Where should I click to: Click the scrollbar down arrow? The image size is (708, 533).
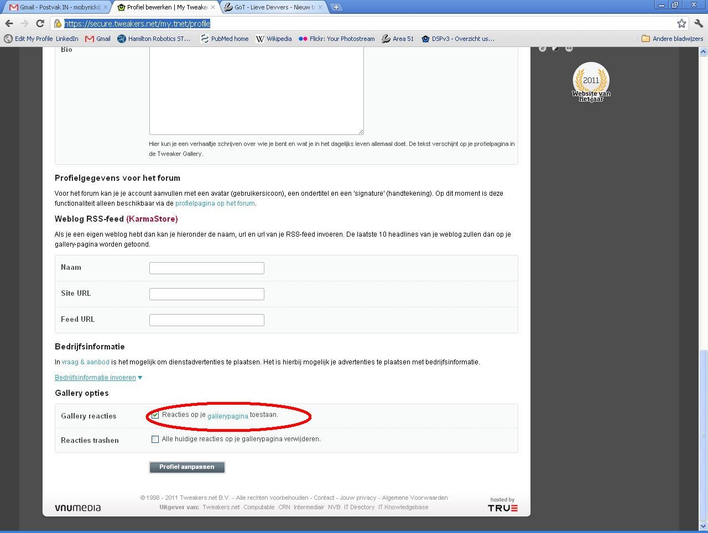pyautogui.click(x=703, y=526)
